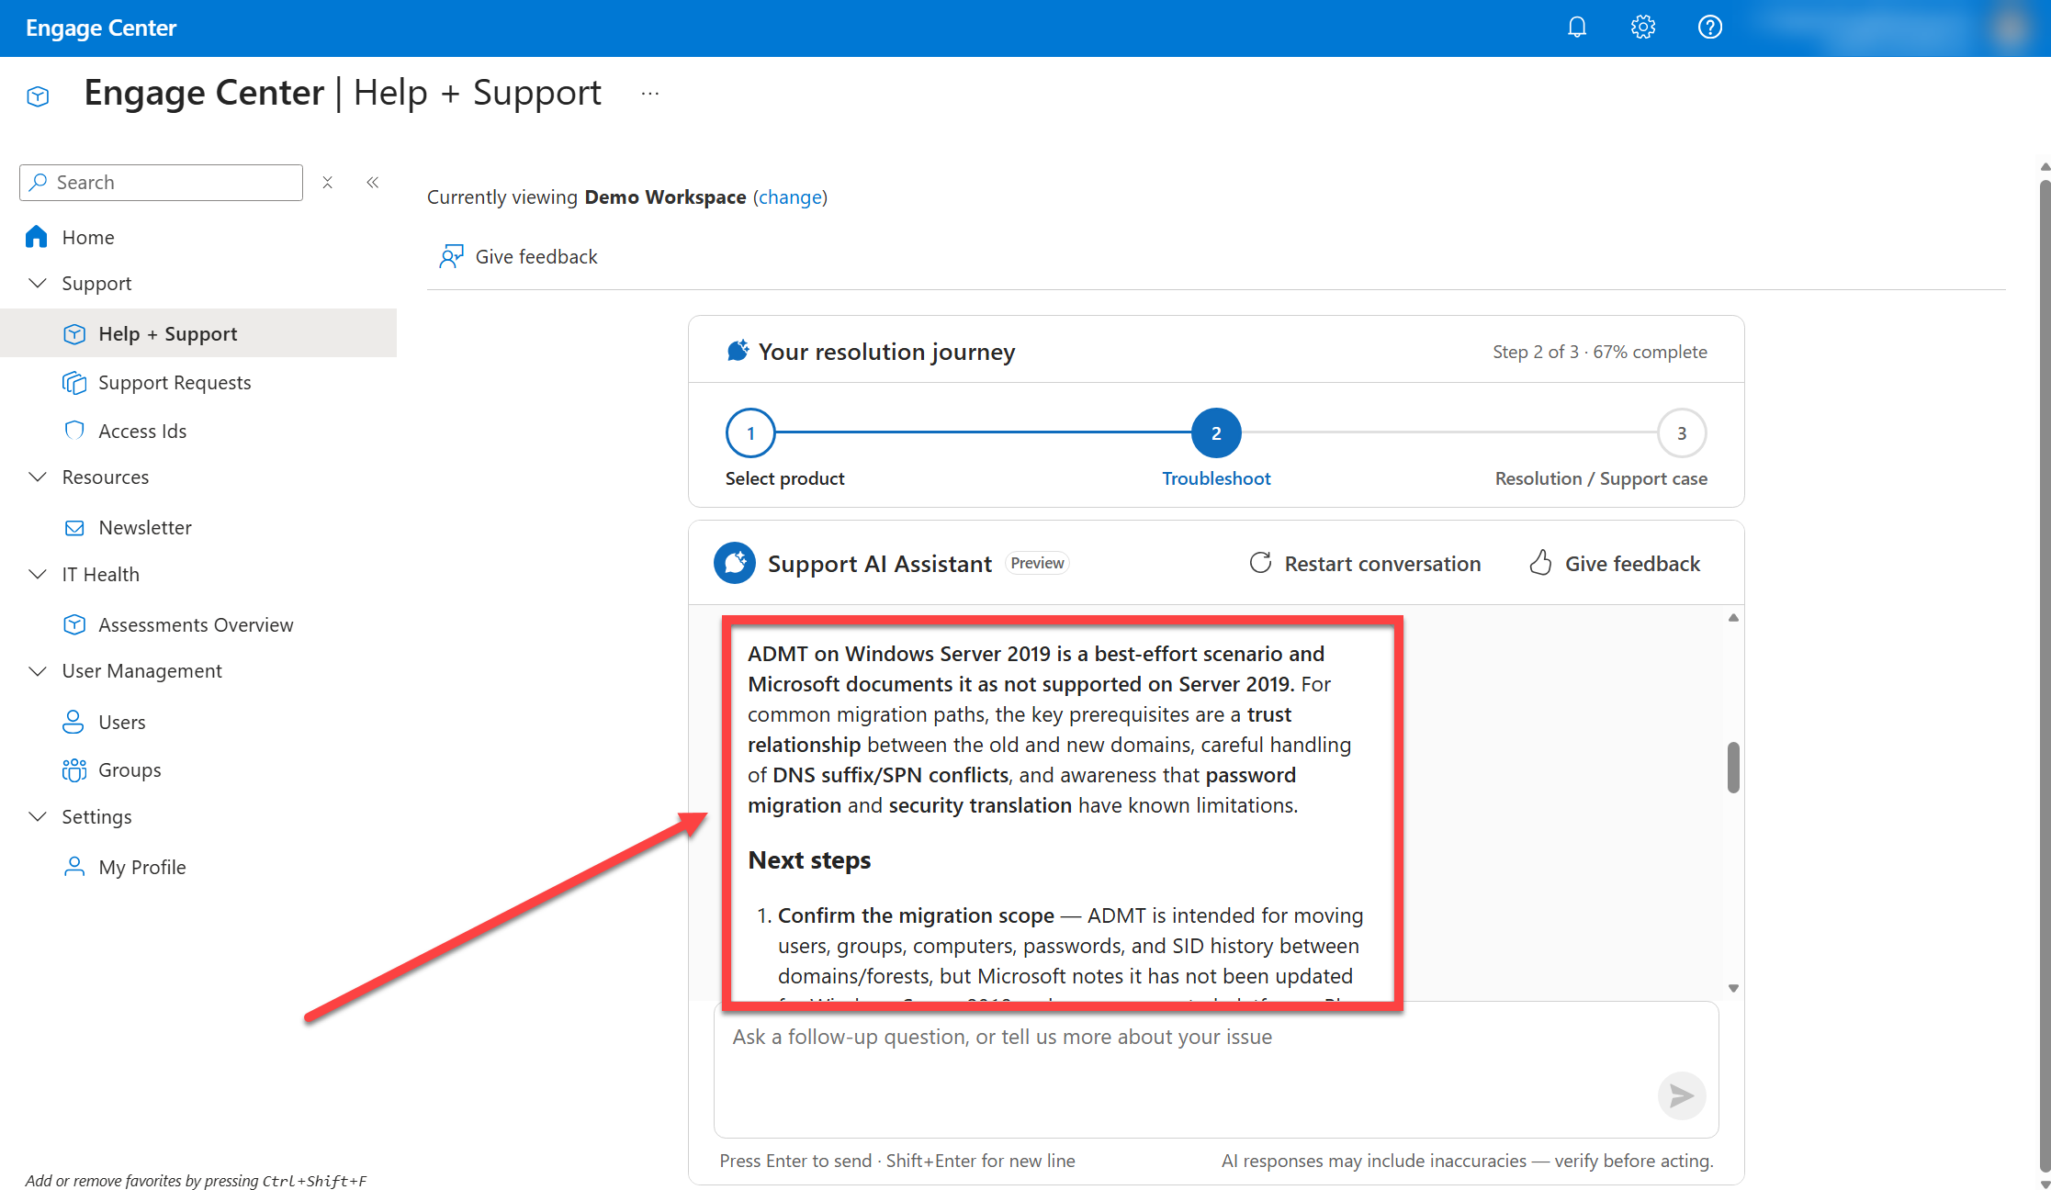
Task: Open the settings gear icon
Action: pyautogui.click(x=1643, y=28)
